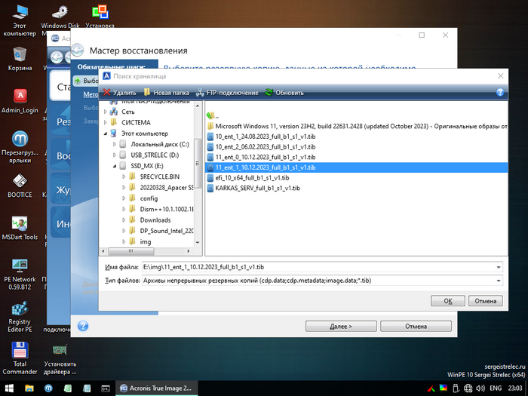528x396 pixels.
Task: Refresh the list with Обновить
Action: (284, 93)
